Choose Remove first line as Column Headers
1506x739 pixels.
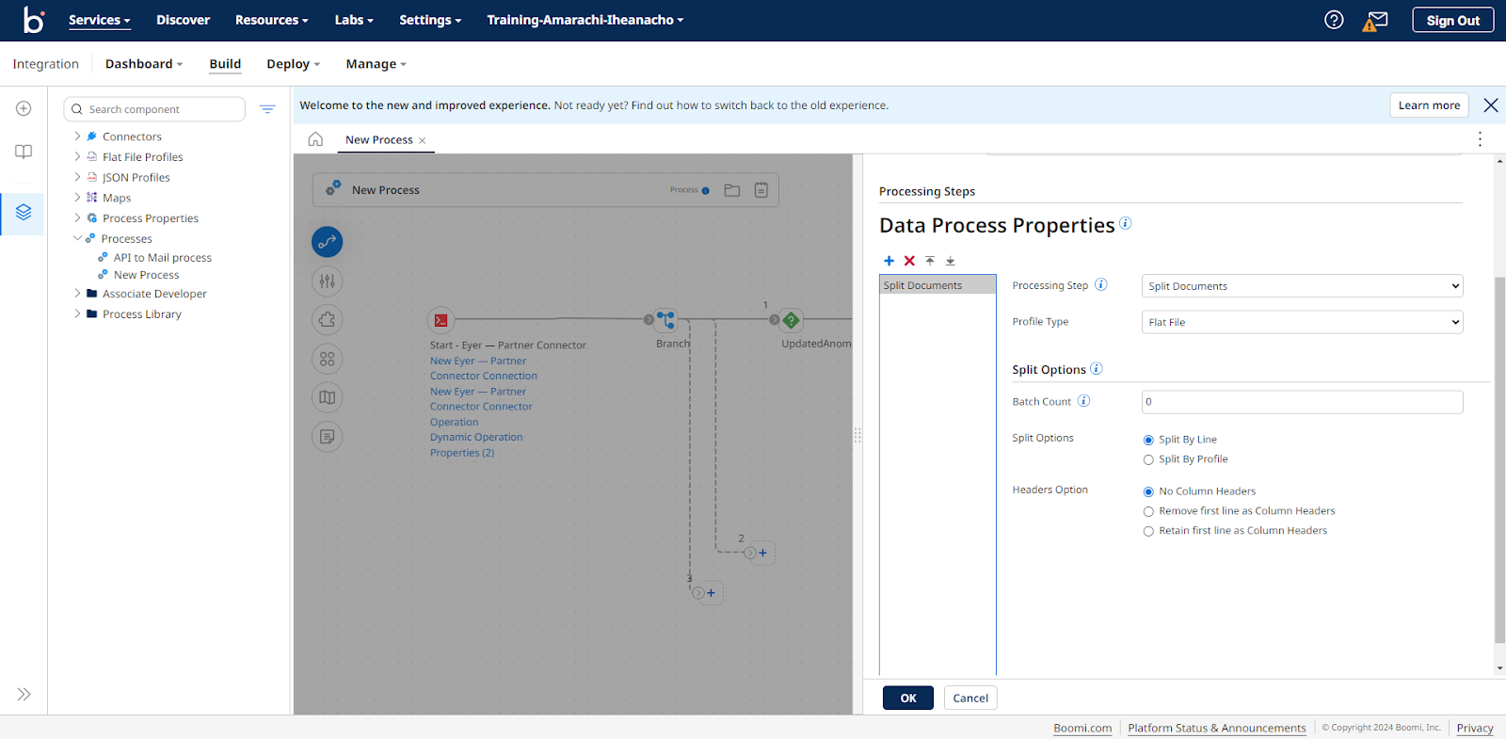(1148, 511)
